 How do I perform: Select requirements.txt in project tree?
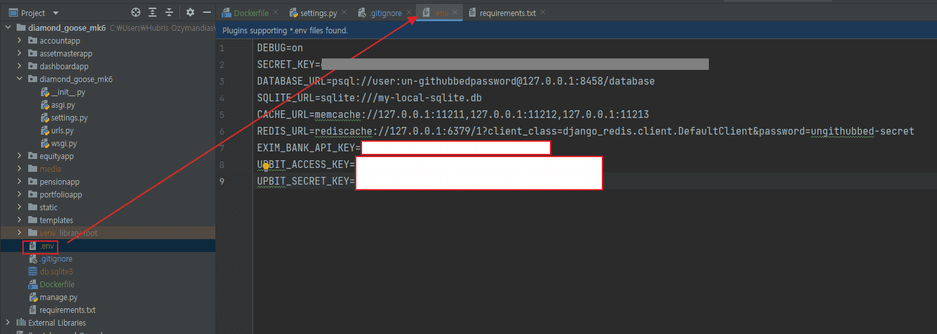pyautogui.click(x=67, y=310)
